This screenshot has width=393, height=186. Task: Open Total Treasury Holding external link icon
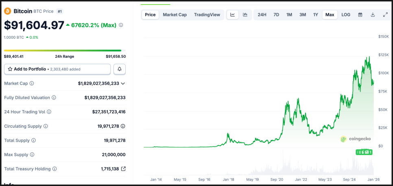coord(123,168)
